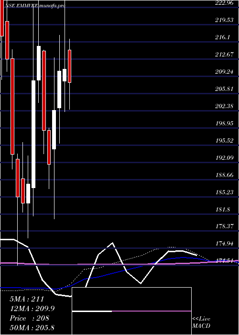This screenshot has width=239, height=335.
Task: Select the last red candlestick on the right
Action: [x=70, y=66]
